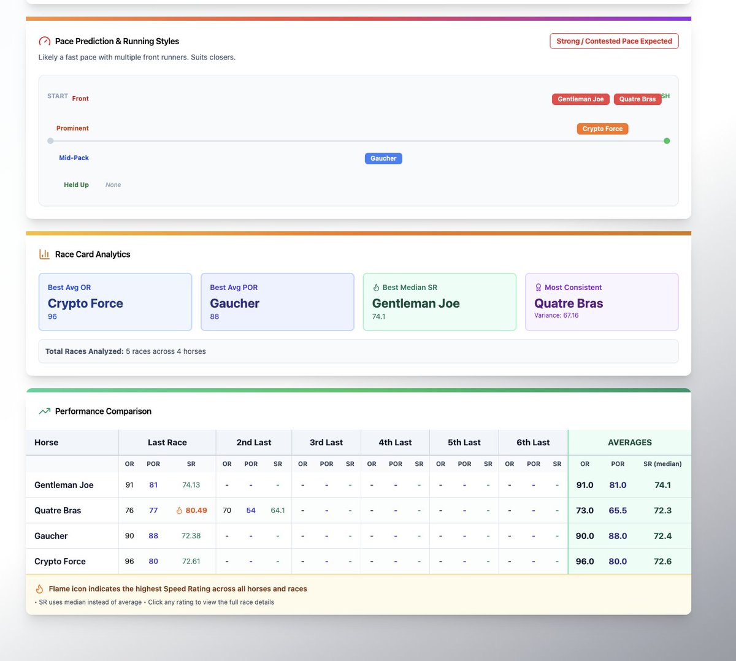Image resolution: width=736 pixels, height=661 pixels.
Task: Click the Last Race column header
Action: click(x=167, y=442)
